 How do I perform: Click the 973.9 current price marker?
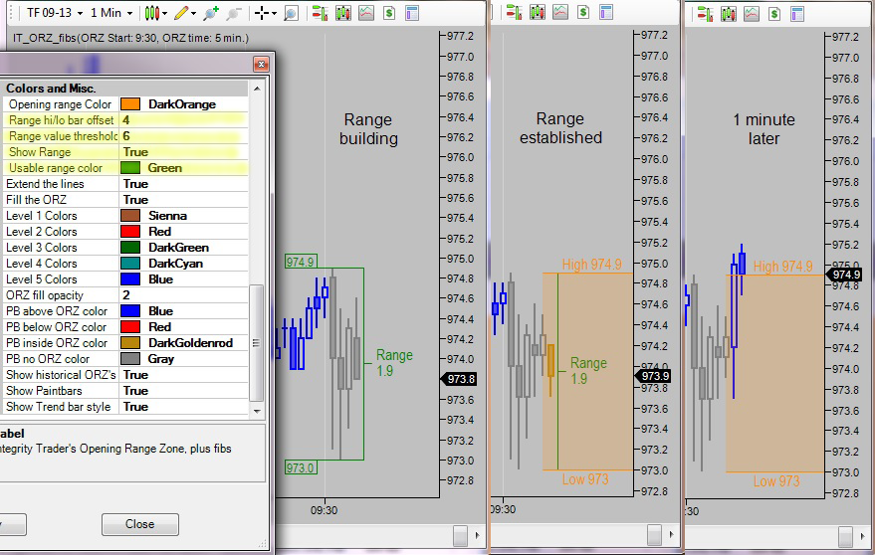tap(653, 376)
